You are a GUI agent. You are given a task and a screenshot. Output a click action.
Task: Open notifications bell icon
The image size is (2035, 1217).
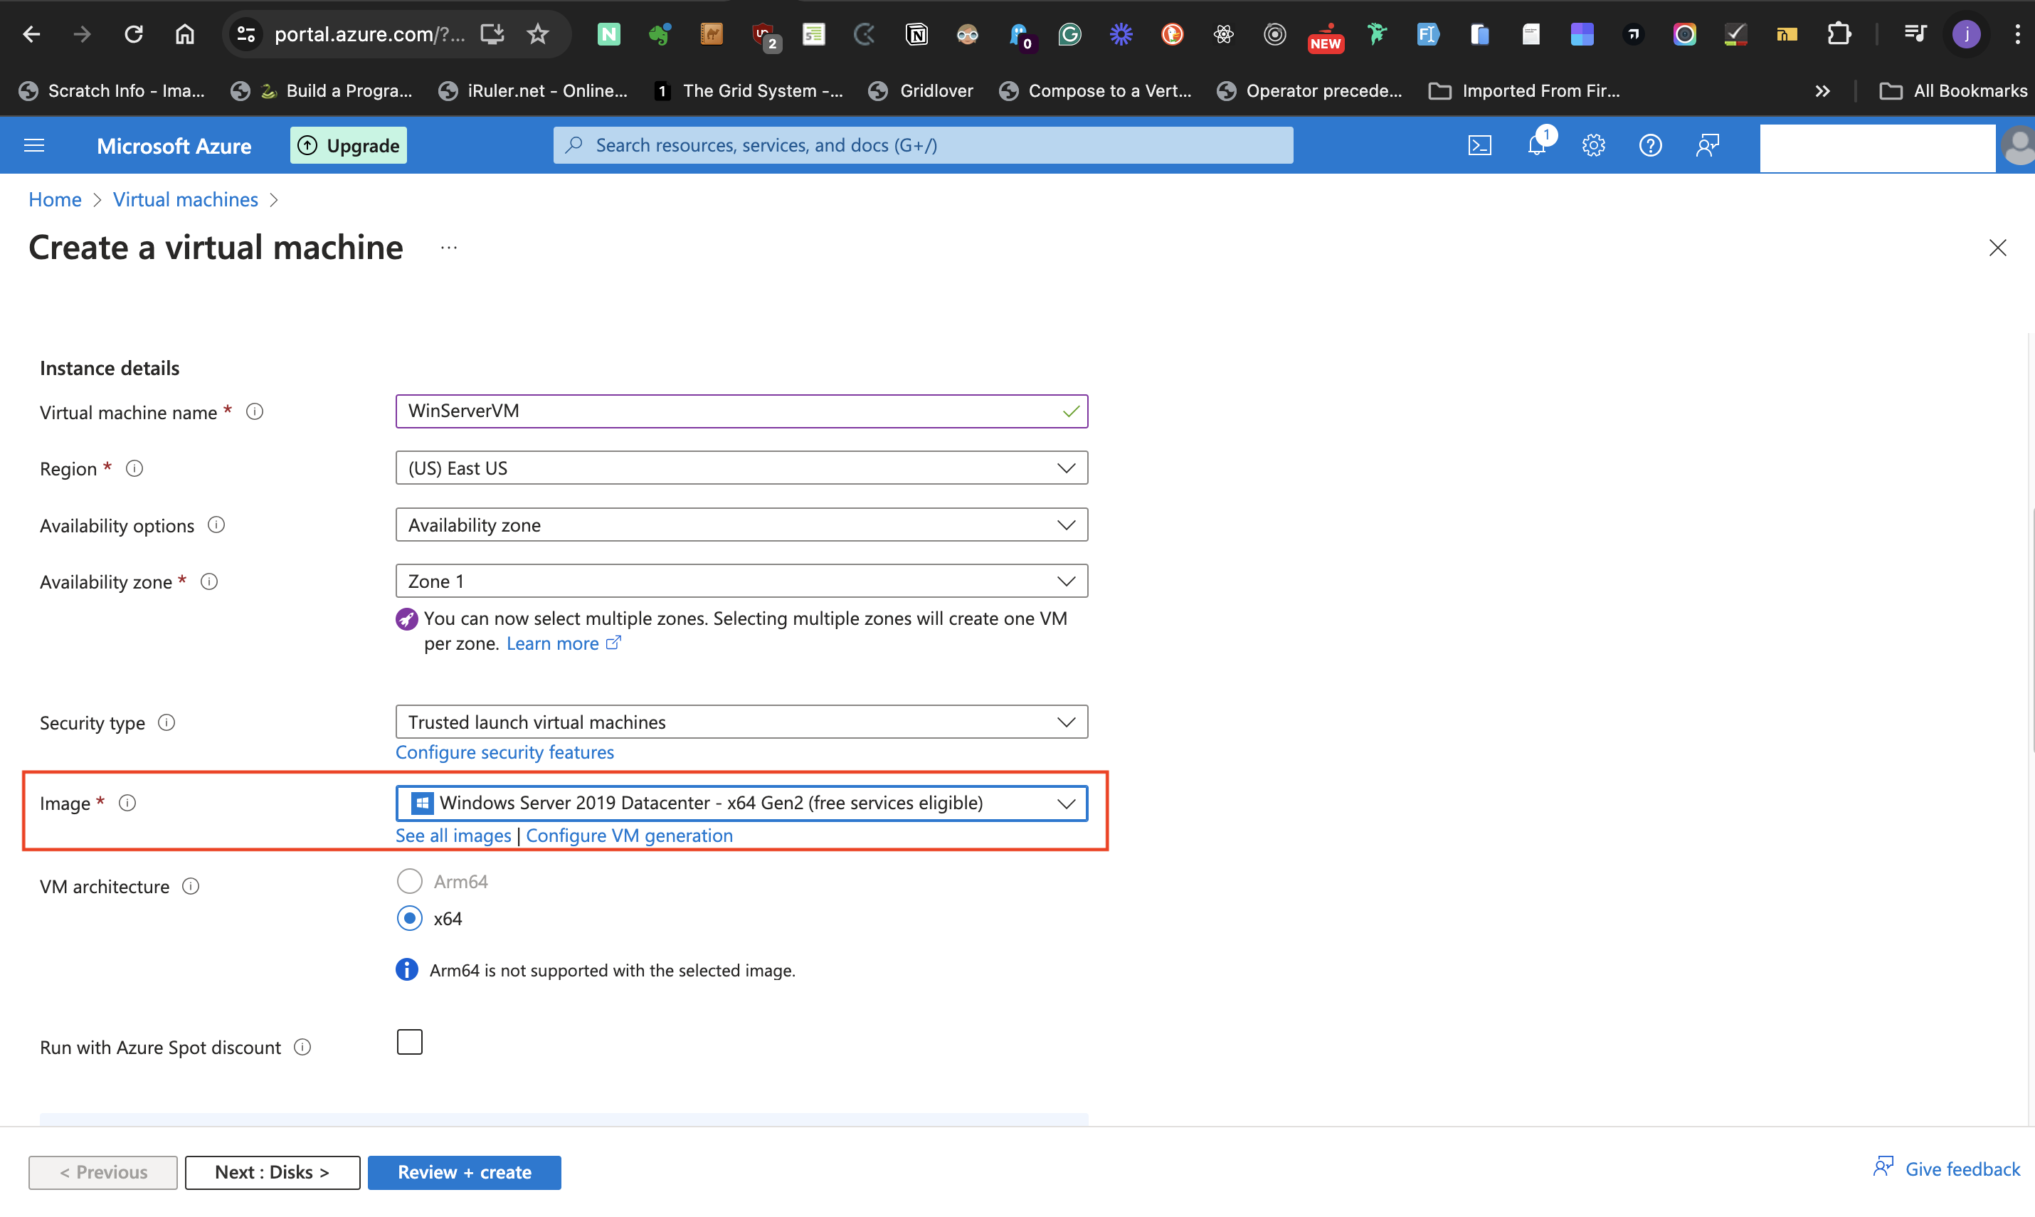[x=1536, y=145]
